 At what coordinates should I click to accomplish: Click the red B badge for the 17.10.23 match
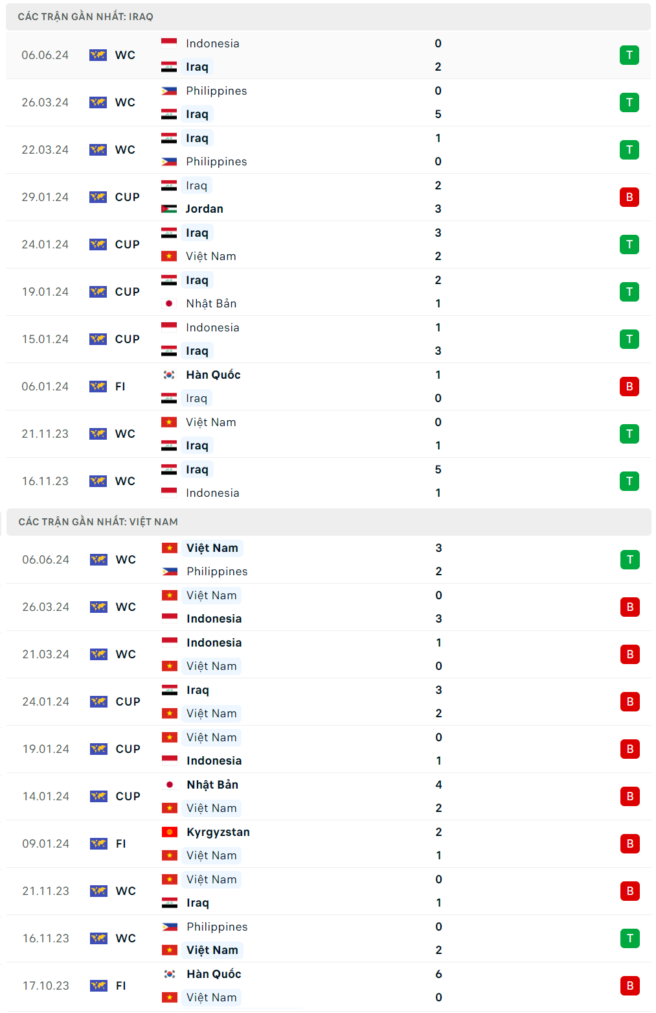coord(629,986)
